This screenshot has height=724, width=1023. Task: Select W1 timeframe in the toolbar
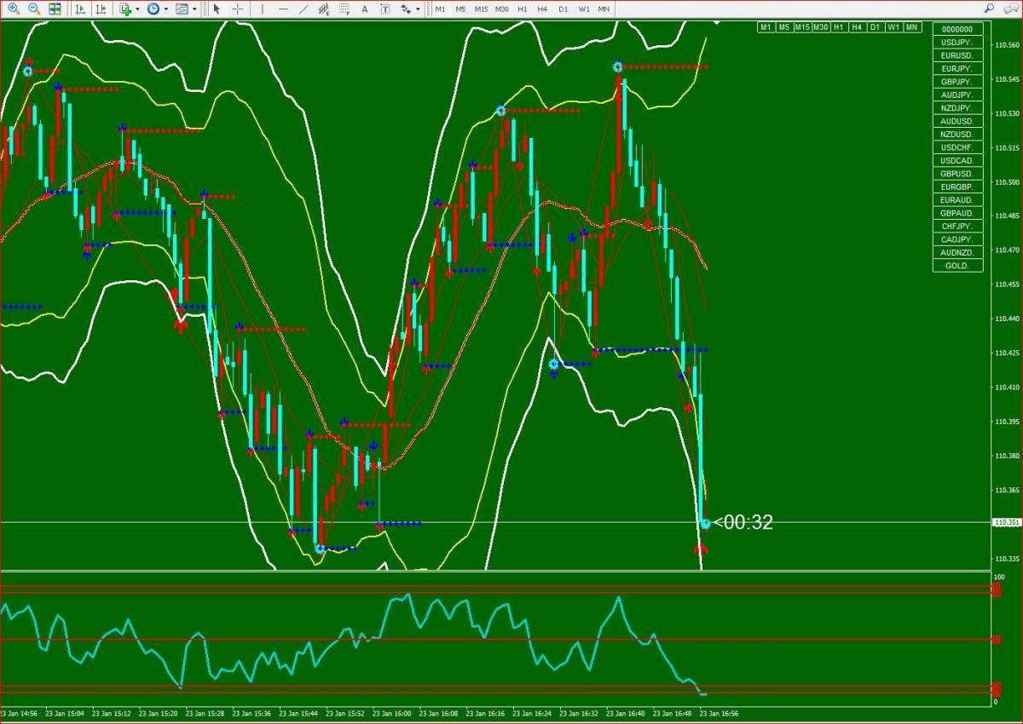(583, 9)
